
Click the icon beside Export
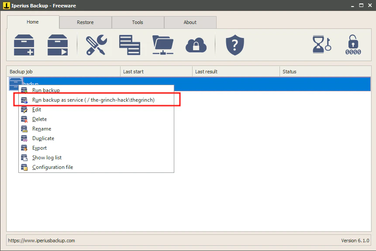pos(24,148)
